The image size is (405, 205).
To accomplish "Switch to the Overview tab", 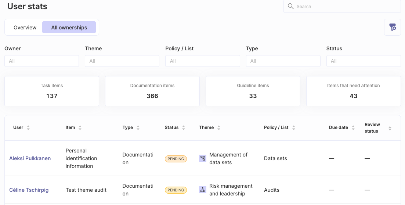I will point(25,28).
